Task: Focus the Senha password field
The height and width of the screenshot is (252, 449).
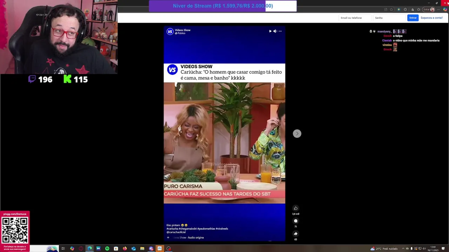Action: click(x=389, y=18)
